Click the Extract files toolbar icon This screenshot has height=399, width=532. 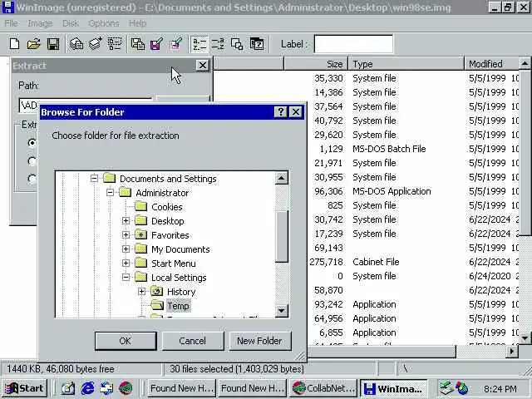(x=156, y=44)
